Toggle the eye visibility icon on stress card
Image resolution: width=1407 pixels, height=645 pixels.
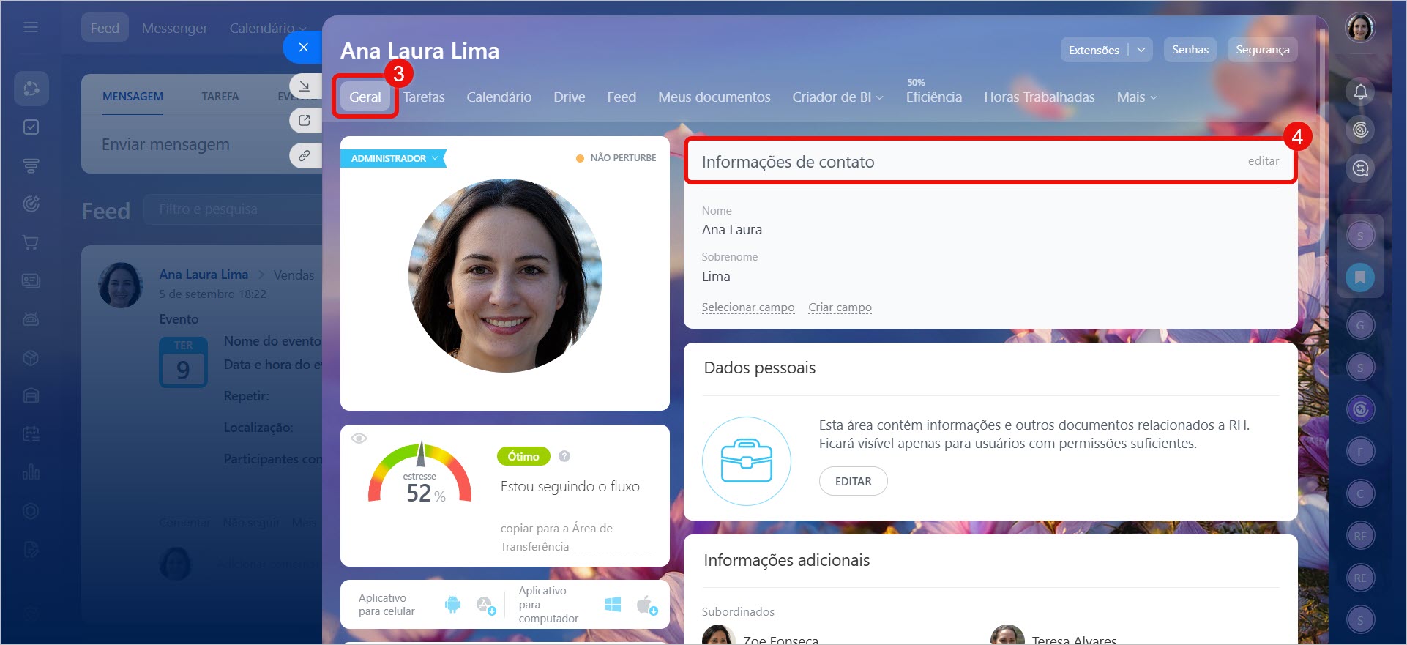(359, 439)
